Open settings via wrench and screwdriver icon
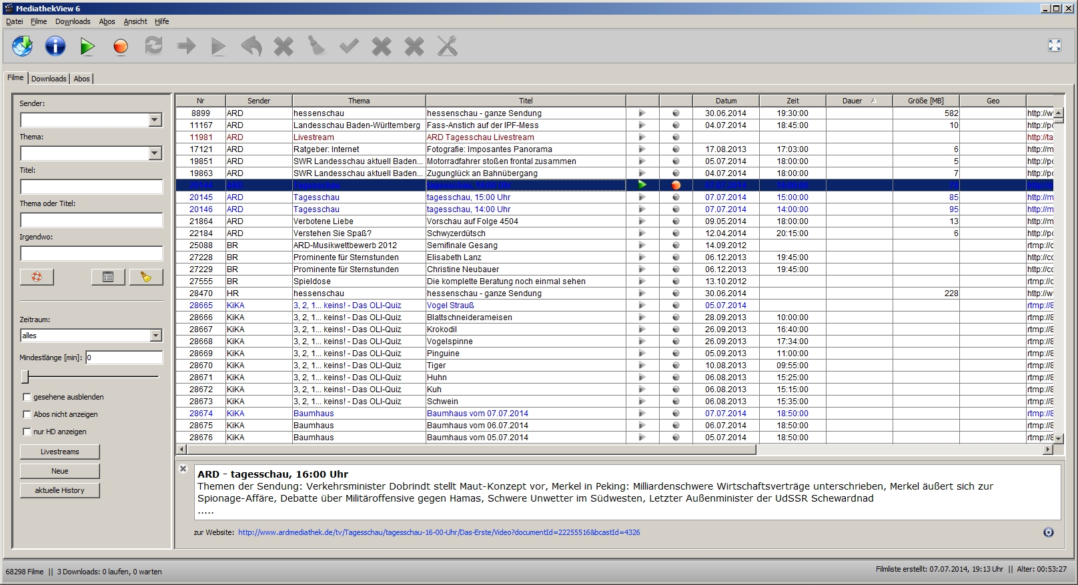 (x=447, y=46)
